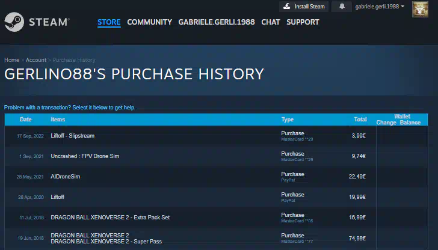Open the notifications bell
Screen dimensions: 438x250
(342, 7)
